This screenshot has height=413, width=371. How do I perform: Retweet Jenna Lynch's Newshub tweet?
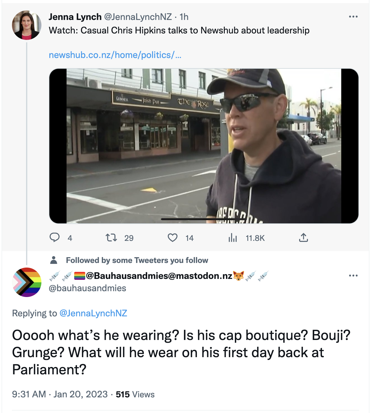coord(111,237)
